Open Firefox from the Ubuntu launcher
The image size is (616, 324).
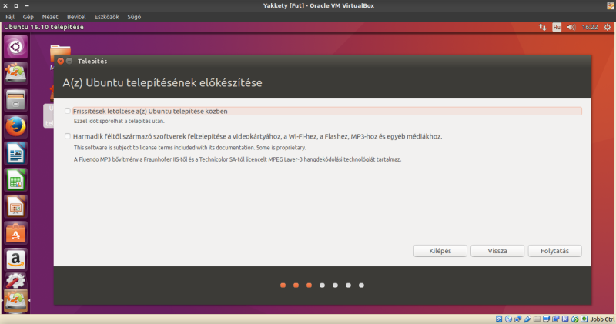(16, 126)
